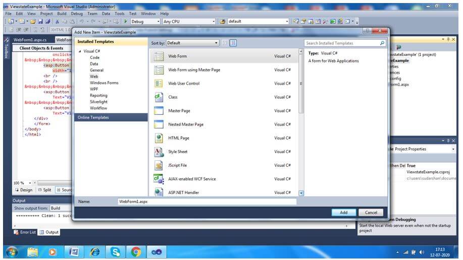
Task: Choose the HTML Page template icon
Action: (x=159, y=138)
